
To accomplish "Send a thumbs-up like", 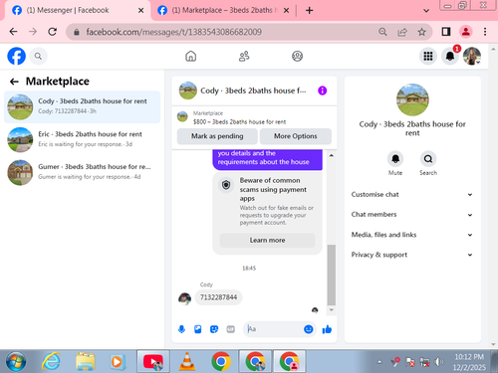I will click(327, 329).
